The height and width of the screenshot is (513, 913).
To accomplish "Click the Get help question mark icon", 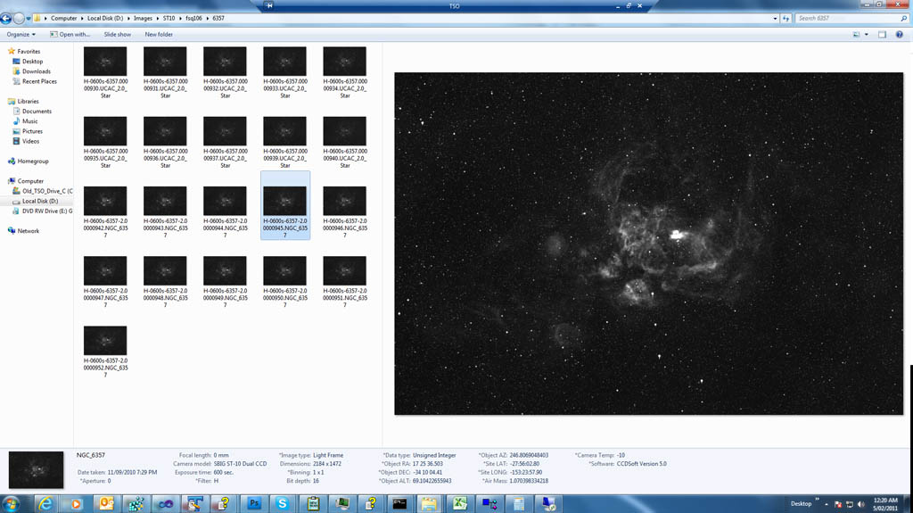I will click(901, 35).
